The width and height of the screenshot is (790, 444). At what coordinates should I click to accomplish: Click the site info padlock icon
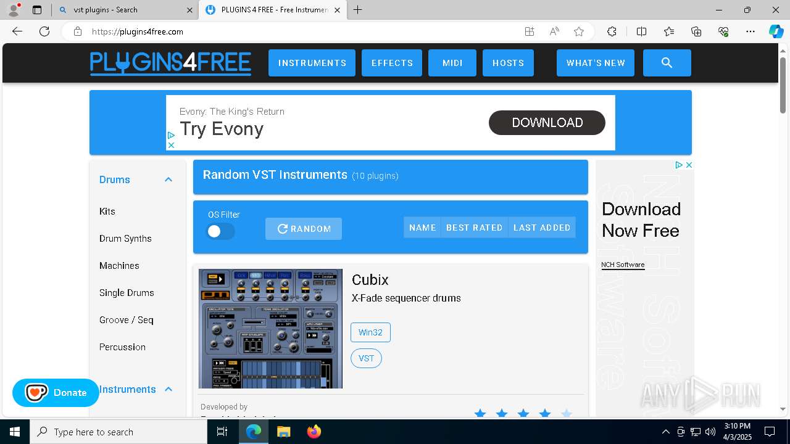(x=78, y=31)
